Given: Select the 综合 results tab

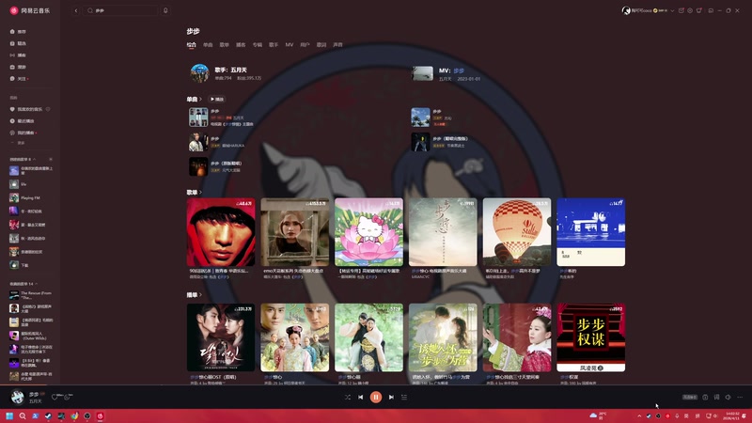Looking at the screenshot, I should click(x=192, y=44).
